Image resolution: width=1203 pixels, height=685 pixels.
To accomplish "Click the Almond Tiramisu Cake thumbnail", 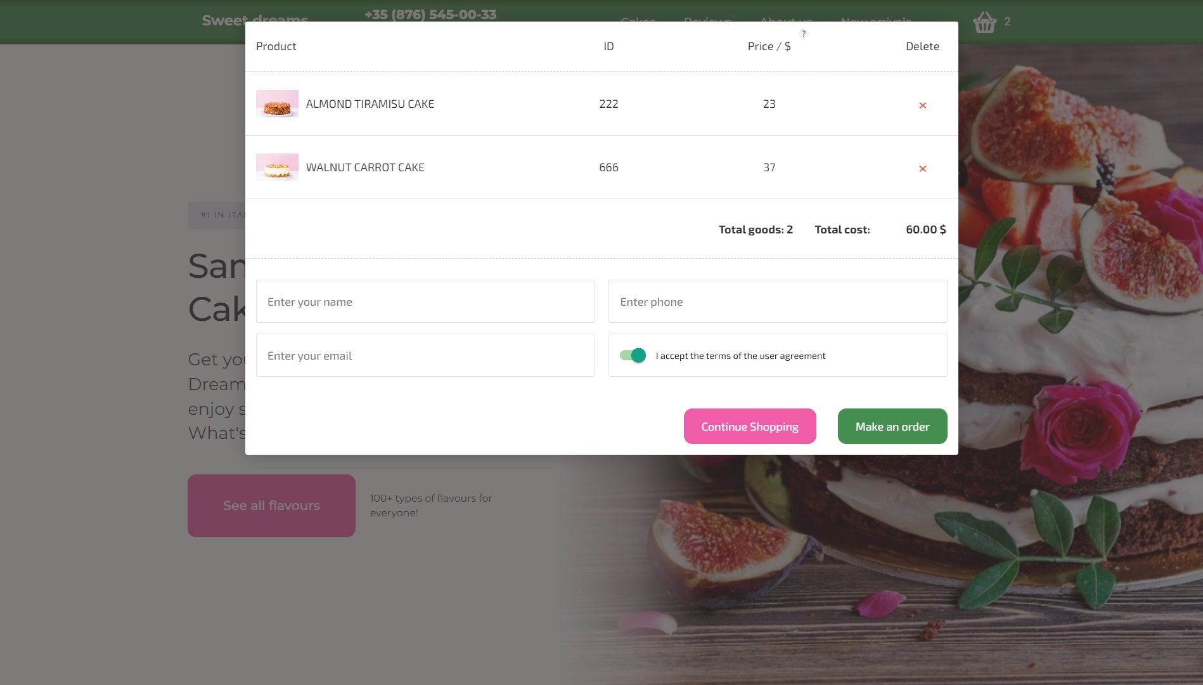I will (x=277, y=103).
